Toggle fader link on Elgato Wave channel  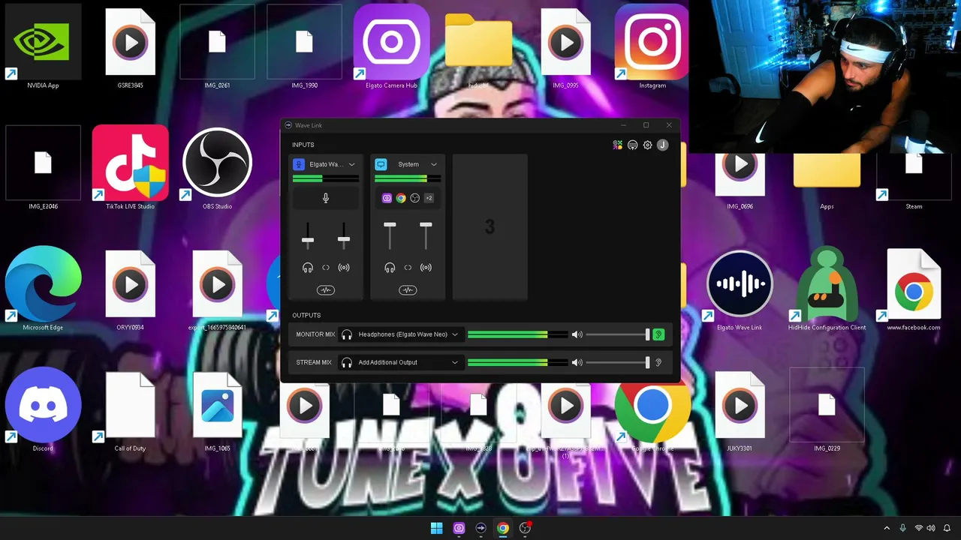pyautogui.click(x=326, y=268)
